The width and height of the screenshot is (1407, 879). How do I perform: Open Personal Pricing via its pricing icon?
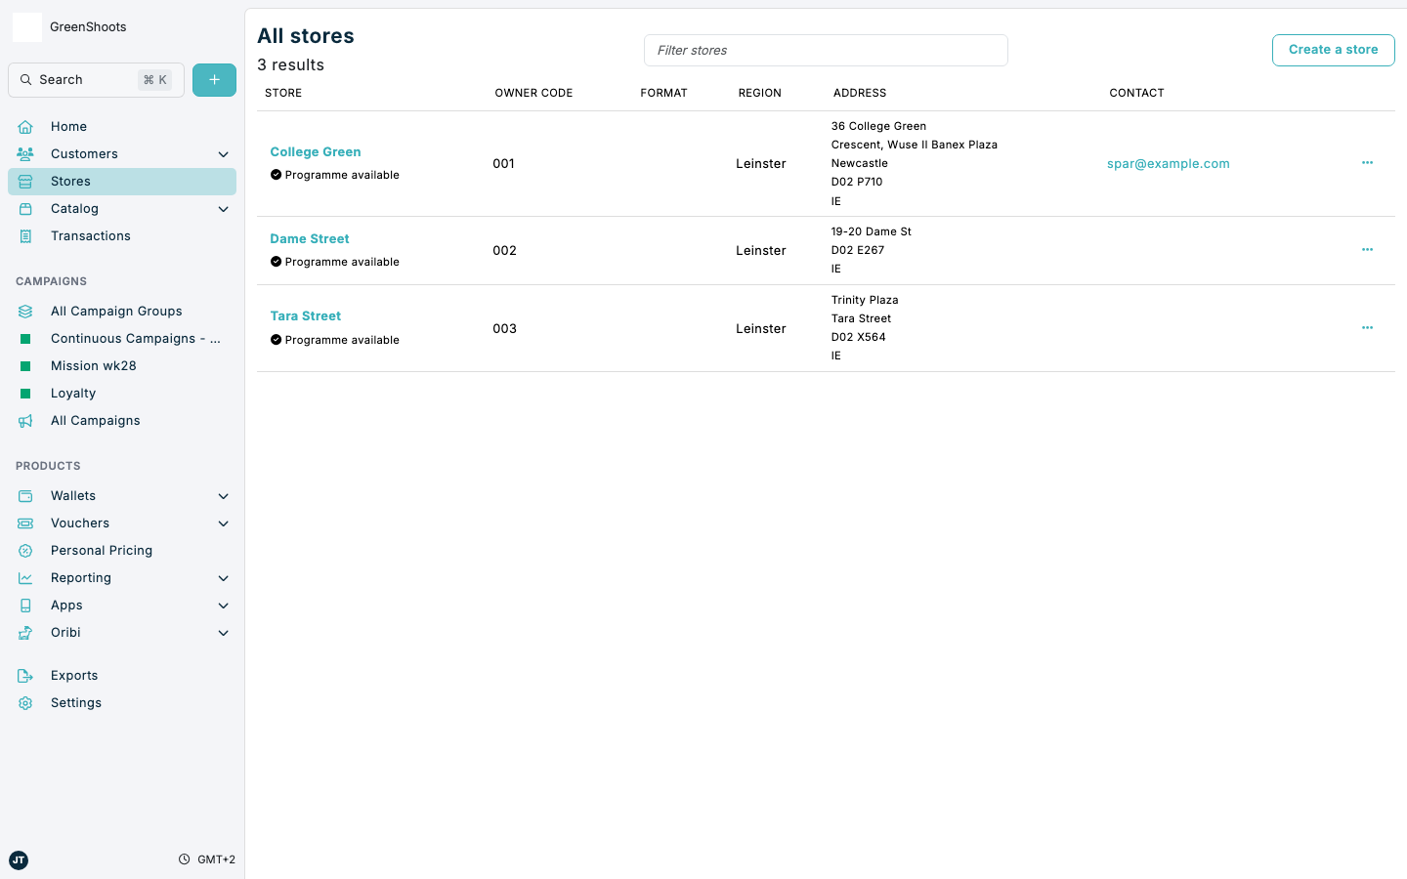(24, 550)
